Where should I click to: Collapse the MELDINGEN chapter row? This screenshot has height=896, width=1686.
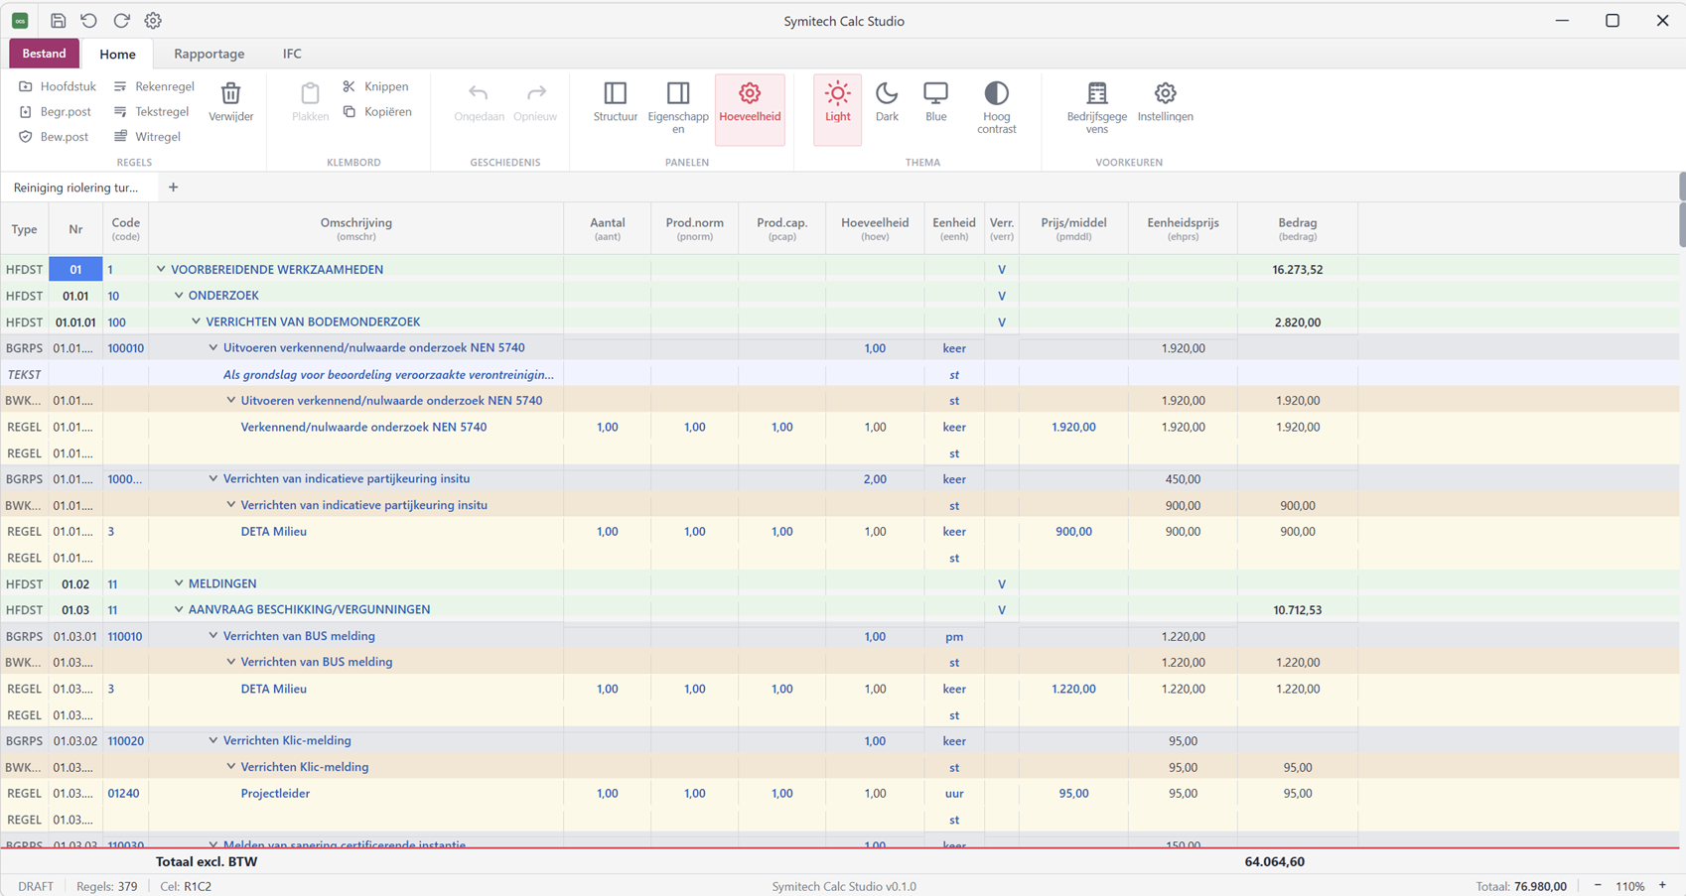click(179, 583)
